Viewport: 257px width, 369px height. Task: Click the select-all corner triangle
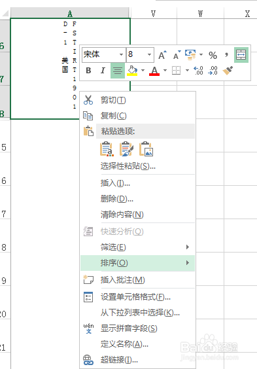click(x=5, y=13)
